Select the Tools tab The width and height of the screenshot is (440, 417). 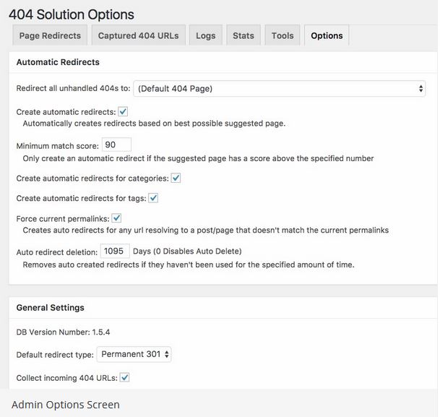point(282,35)
